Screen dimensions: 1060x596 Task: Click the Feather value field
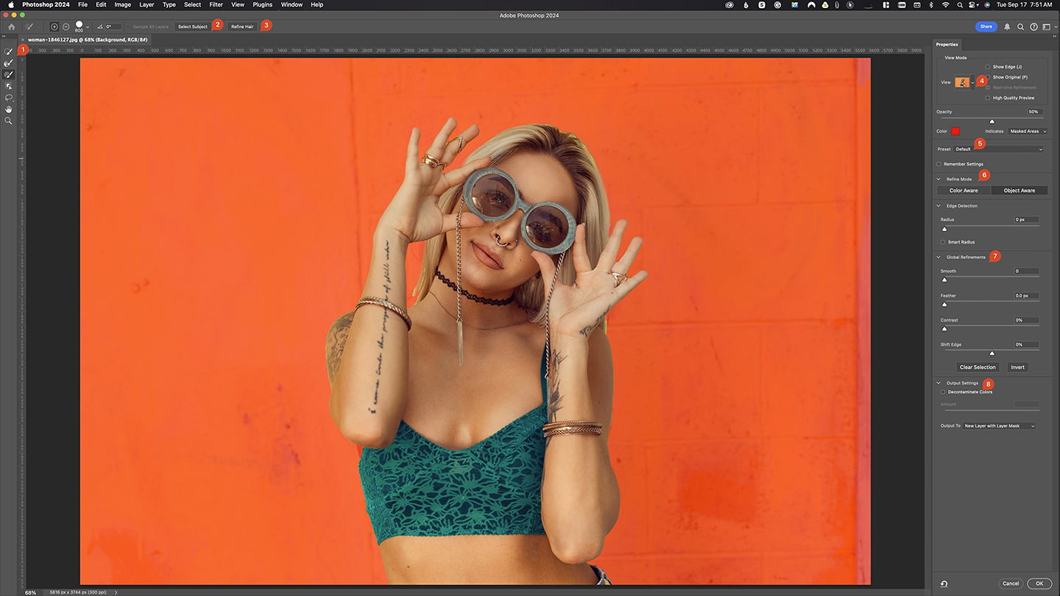click(x=1027, y=296)
